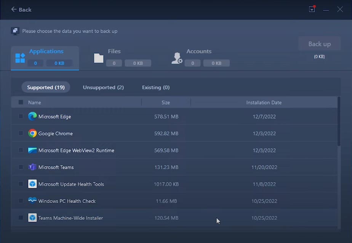The height and width of the screenshot is (243, 352).
Task: Check the Microsoft Update Health Tools checkbox
Action: [x=21, y=184]
